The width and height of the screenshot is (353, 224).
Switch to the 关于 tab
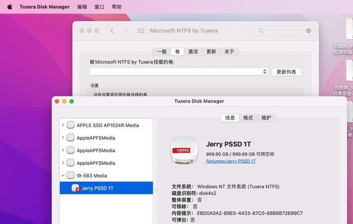229,52
